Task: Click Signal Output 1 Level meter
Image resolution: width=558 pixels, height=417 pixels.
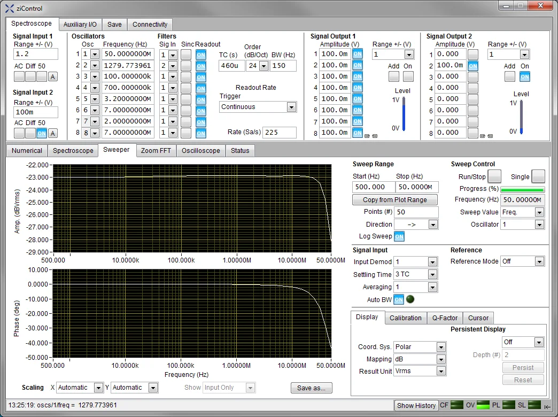Action: [x=404, y=114]
